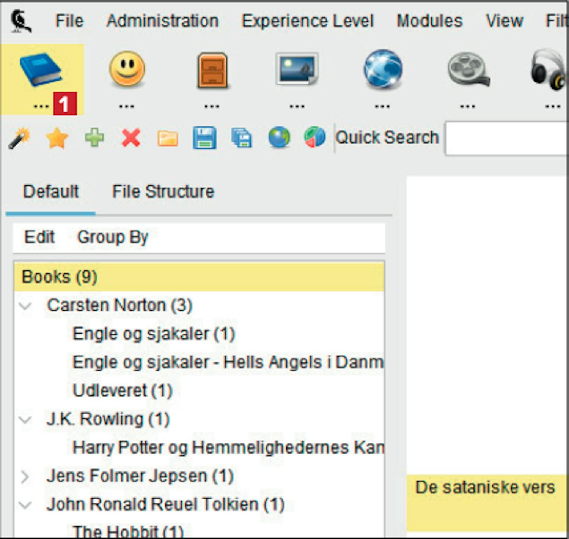
Task: Click the orange star toolbar icon
Action: (x=57, y=138)
